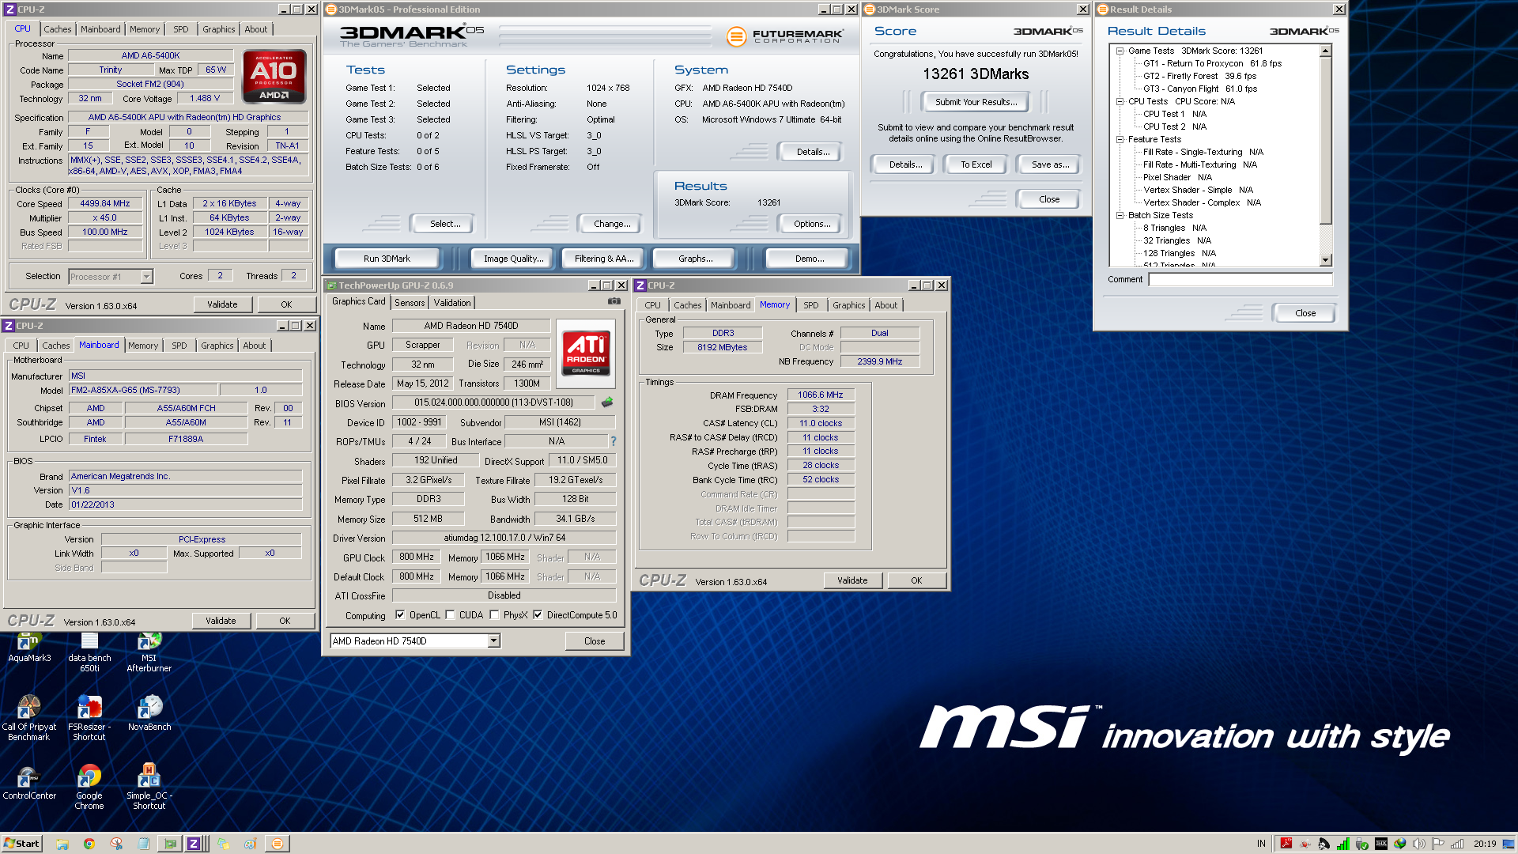This screenshot has width=1518, height=854.
Task: Open Snipping Tool from taskbar
Action: pyautogui.click(x=116, y=844)
